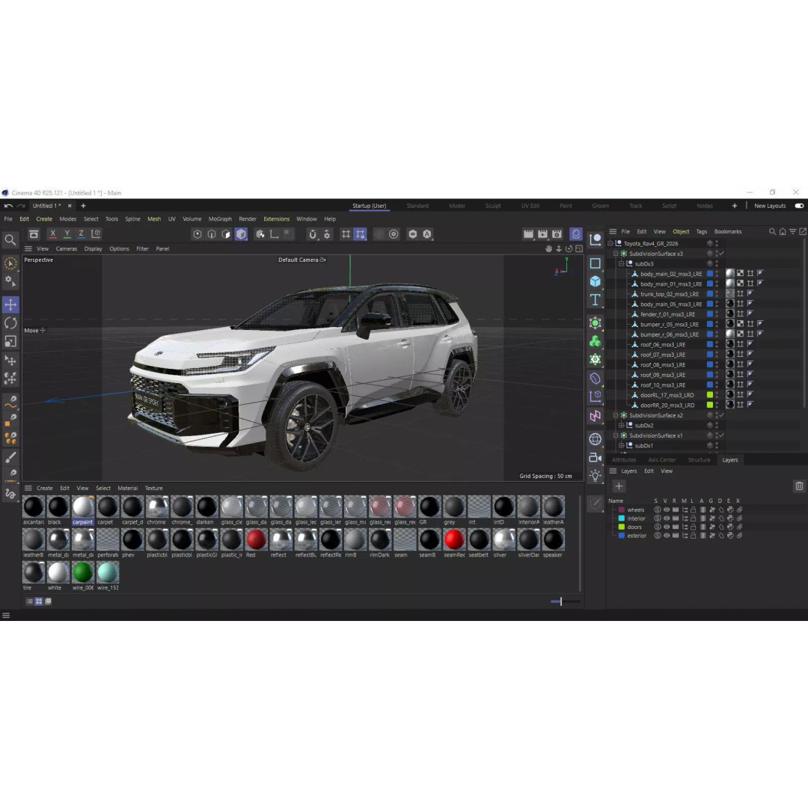Image resolution: width=808 pixels, height=808 pixels.
Task: Add new layer with plus button
Action: coord(619,486)
